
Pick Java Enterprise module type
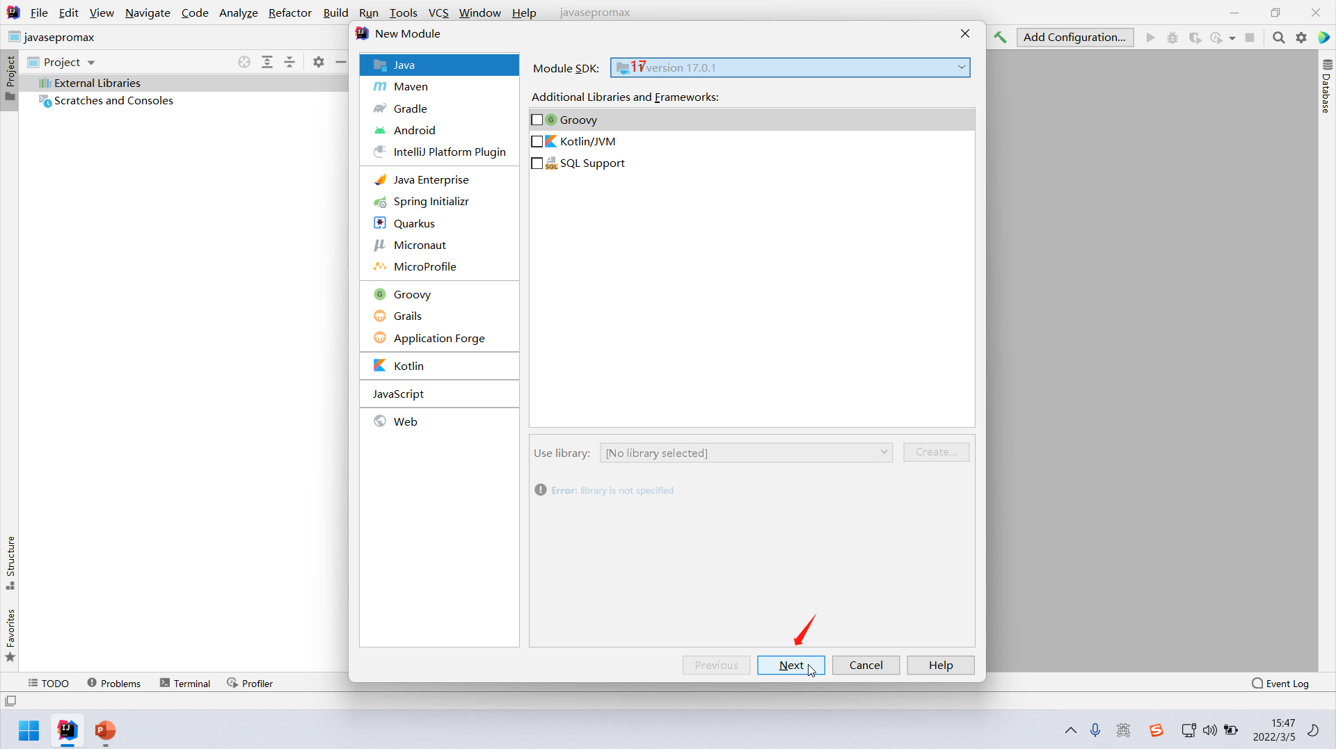tap(439, 179)
